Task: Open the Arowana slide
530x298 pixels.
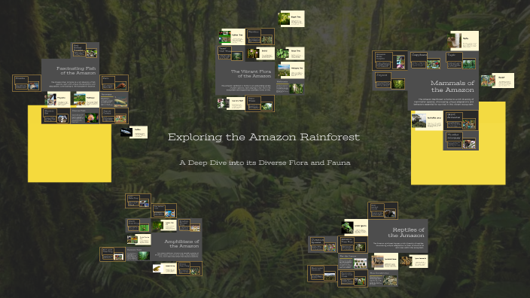Action: coord(114,99)
